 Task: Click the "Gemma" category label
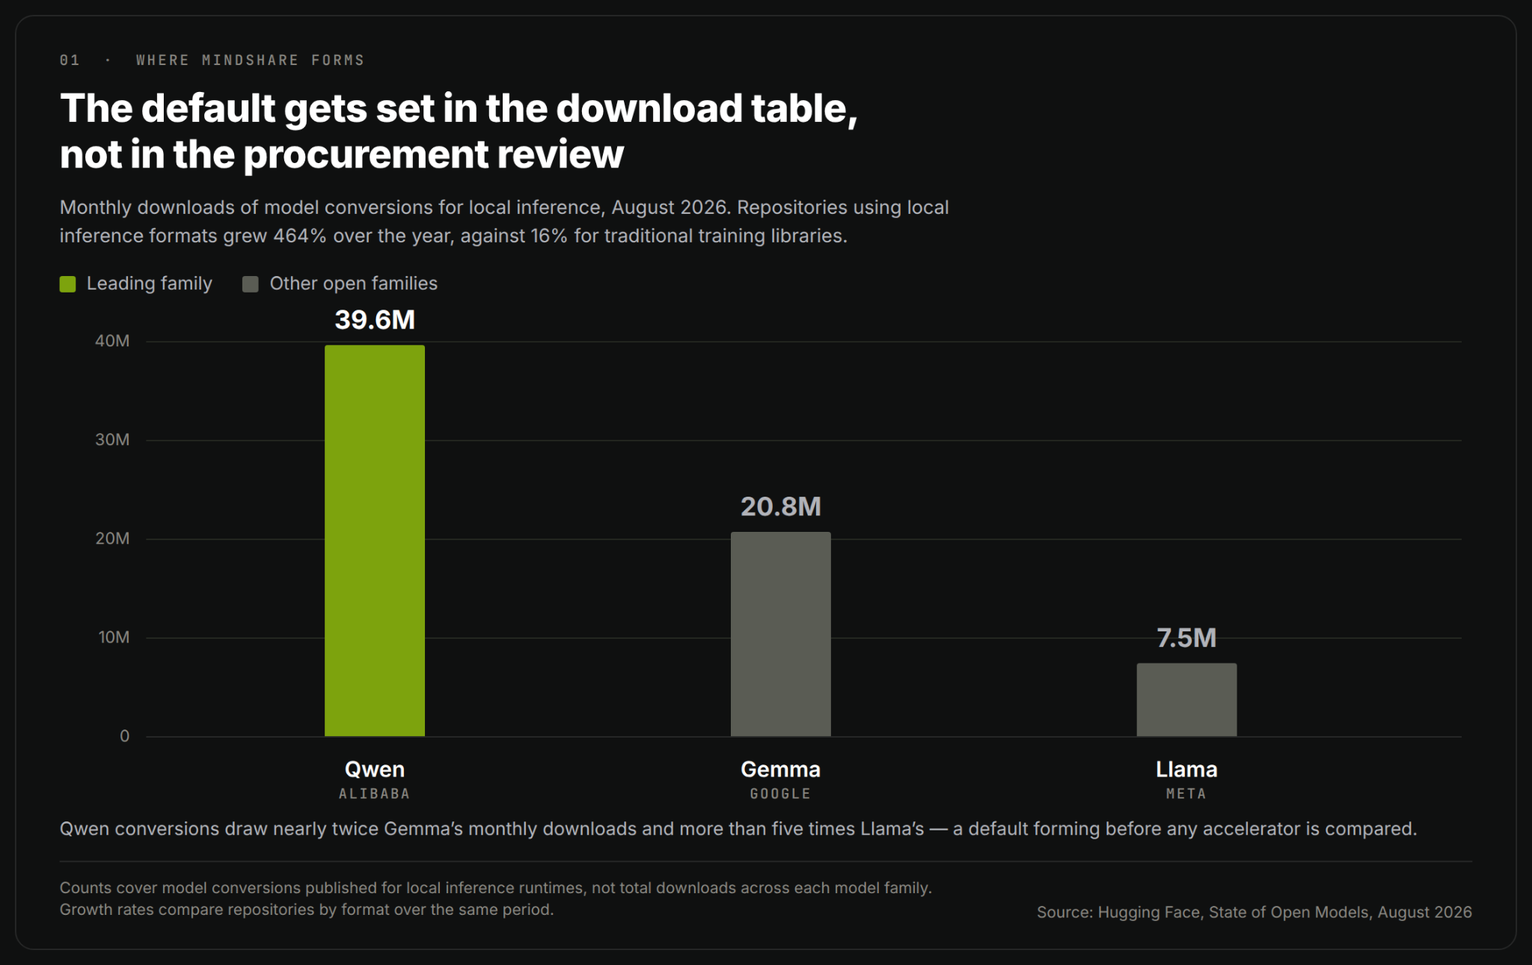[780, 769]
